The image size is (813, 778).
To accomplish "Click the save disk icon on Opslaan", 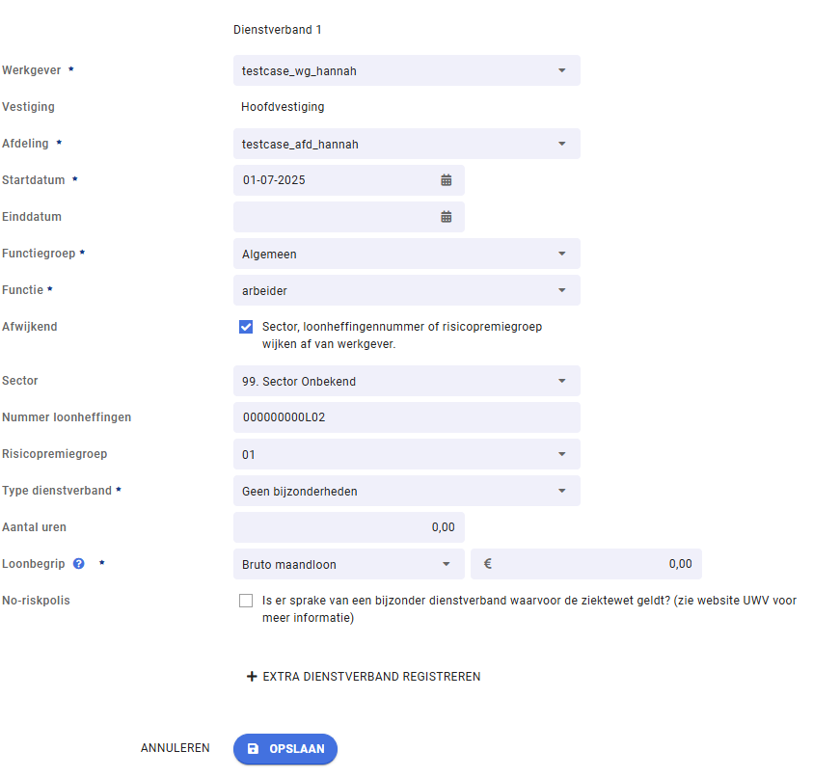I will click(x=253, y=748).
